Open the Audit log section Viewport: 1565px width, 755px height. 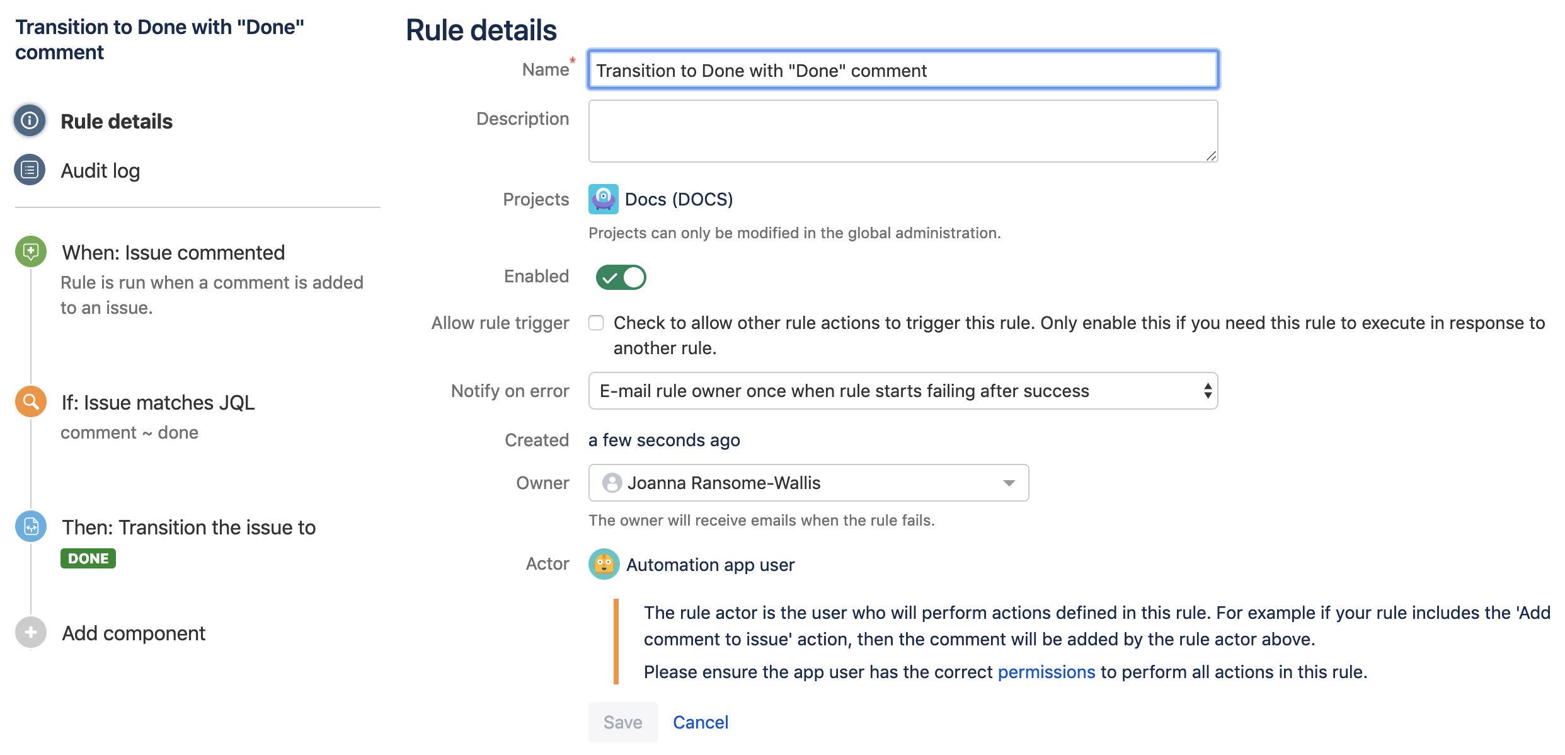(x=100, y=171)
